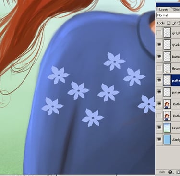Click the sky gradient layer thumbnail
The image size is (180, 176).
coord(167,127)
